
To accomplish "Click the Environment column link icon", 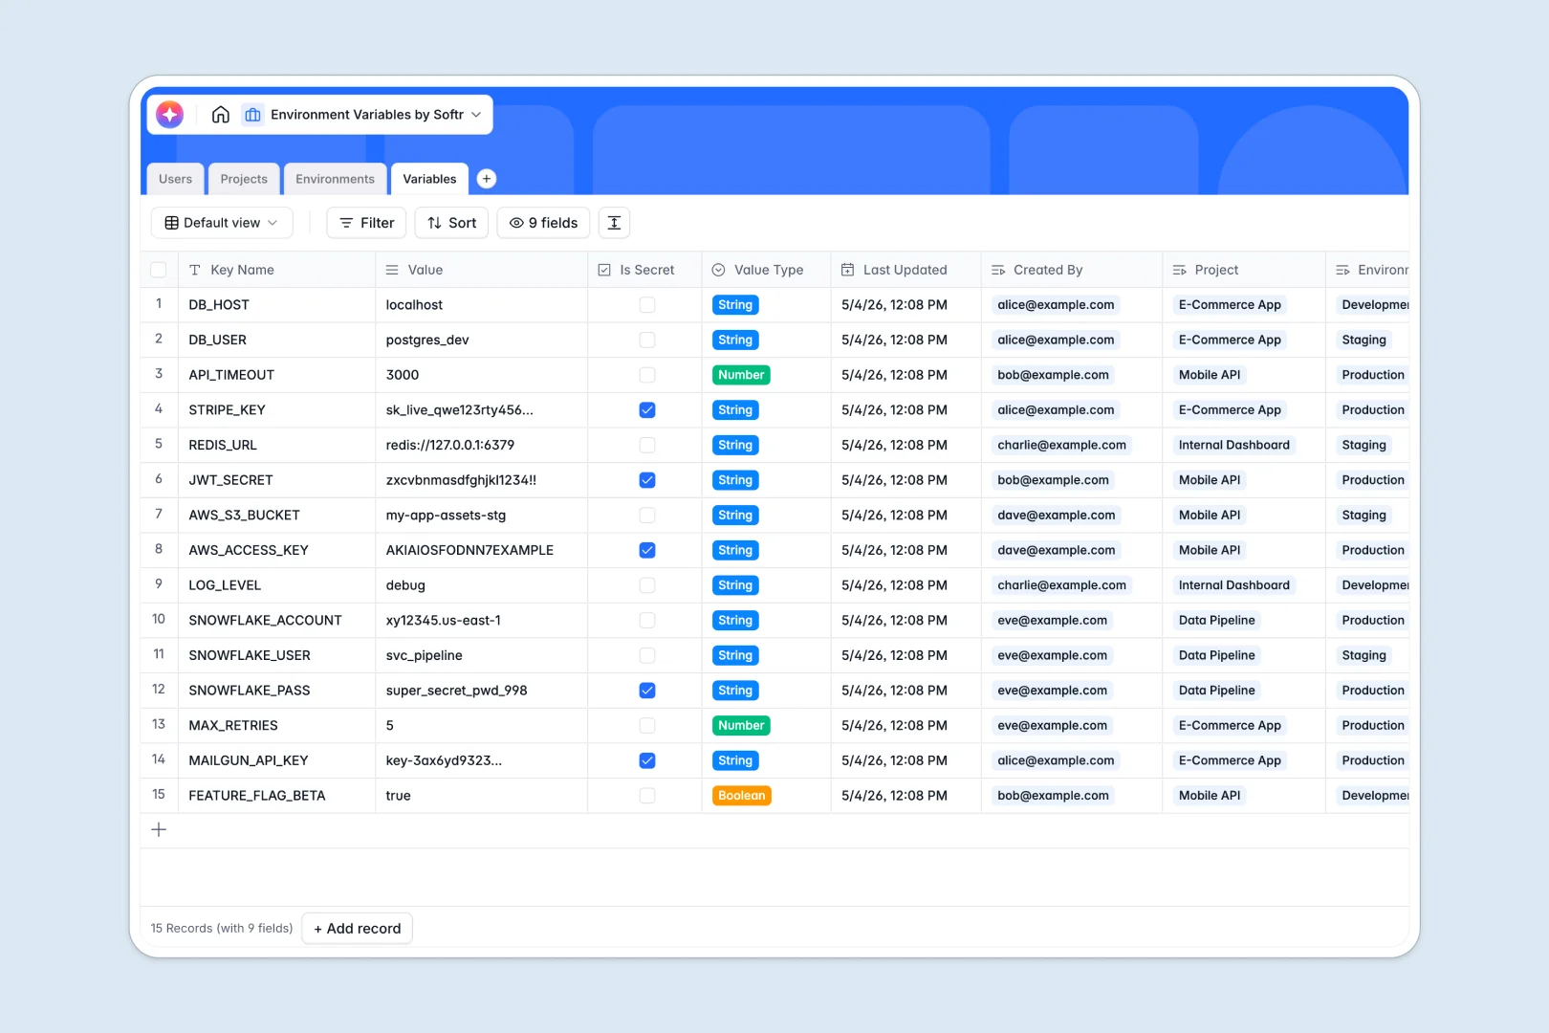I will click(1342, 270).
